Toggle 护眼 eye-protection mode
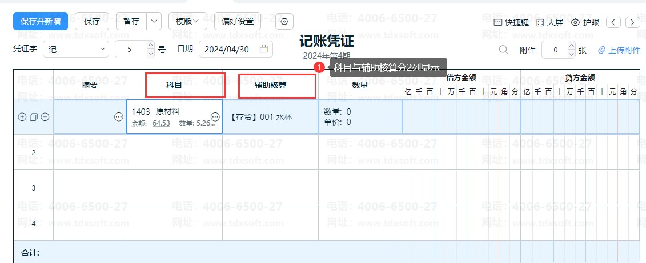Viewport: 646px width, 263px height. (x=585, y=22)
